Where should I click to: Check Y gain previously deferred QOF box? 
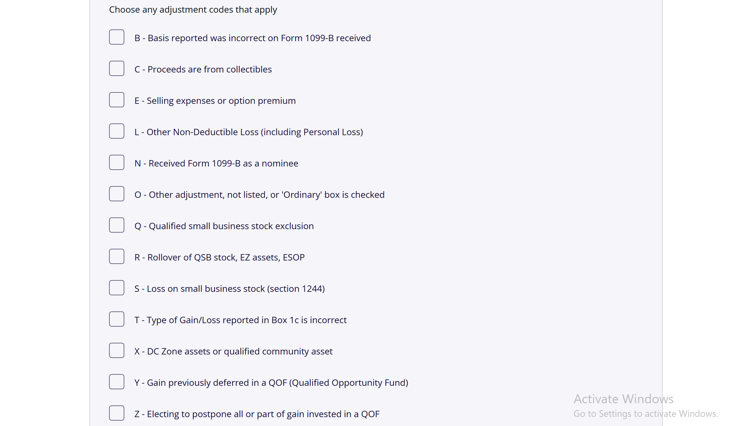[116, 382]
